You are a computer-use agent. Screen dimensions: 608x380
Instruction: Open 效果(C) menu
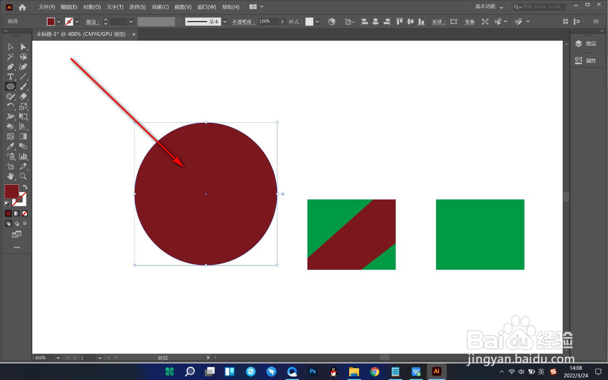coord(160,7)
